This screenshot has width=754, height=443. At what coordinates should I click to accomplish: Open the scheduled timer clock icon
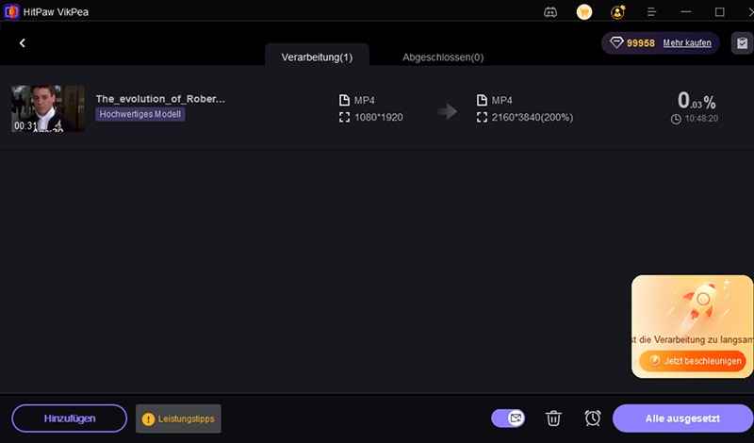[593, 418]
